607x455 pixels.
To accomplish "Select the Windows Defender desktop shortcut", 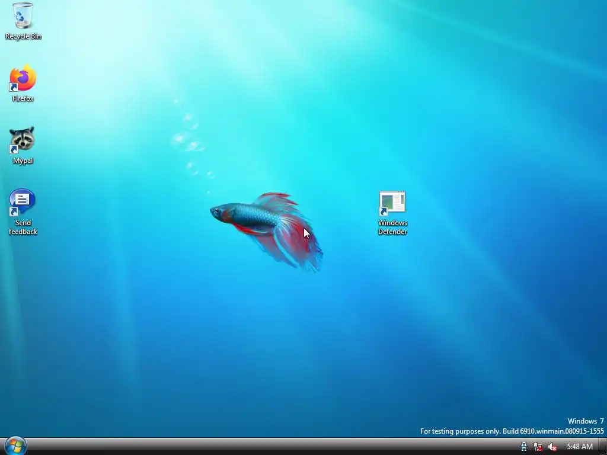I will tap(392, 213).
